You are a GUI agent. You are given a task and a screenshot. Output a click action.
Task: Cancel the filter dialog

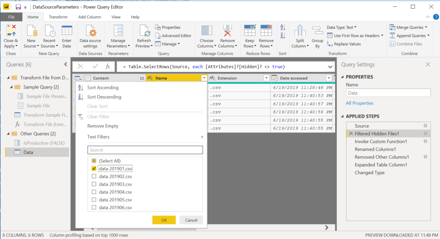pyautogui.click(x=191, y=220)
